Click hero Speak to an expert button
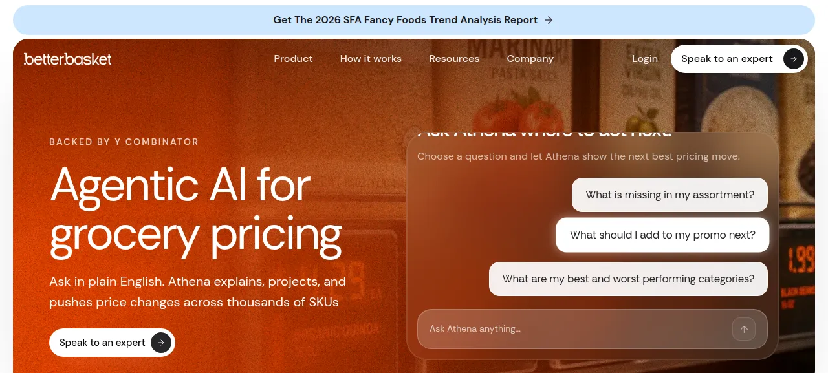Screen dimensions: 828x373 [x=112, y=343]
